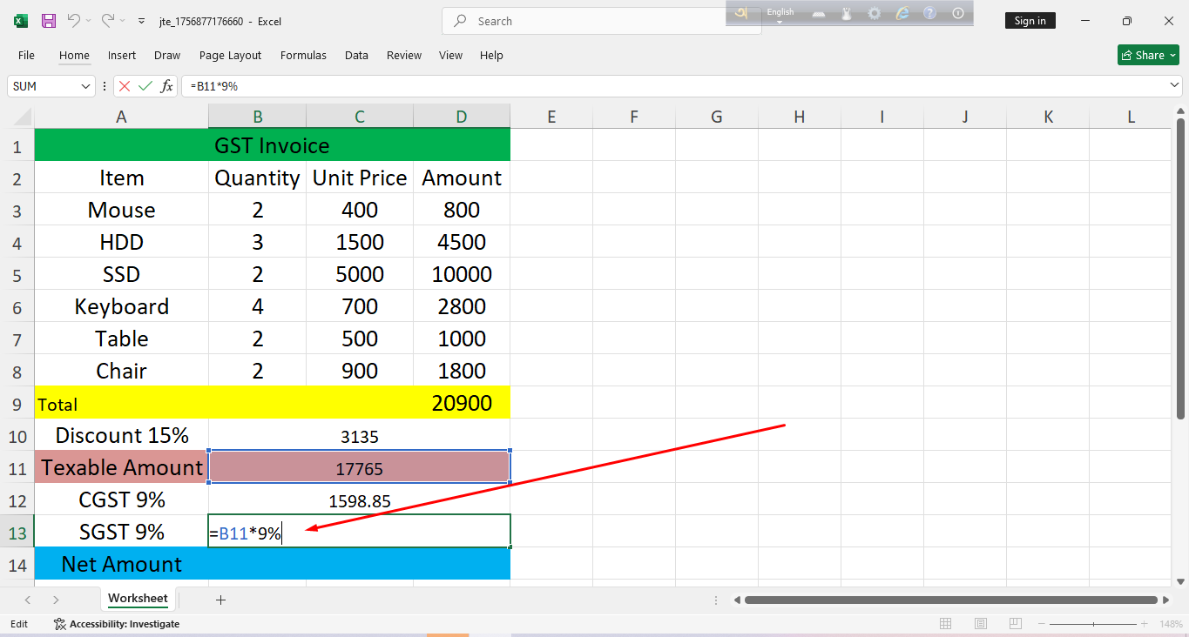This screenshot has width=1189, height=637.
Task: Open the Page Layout ribbon tab
Action: click(x=230, y=55)
